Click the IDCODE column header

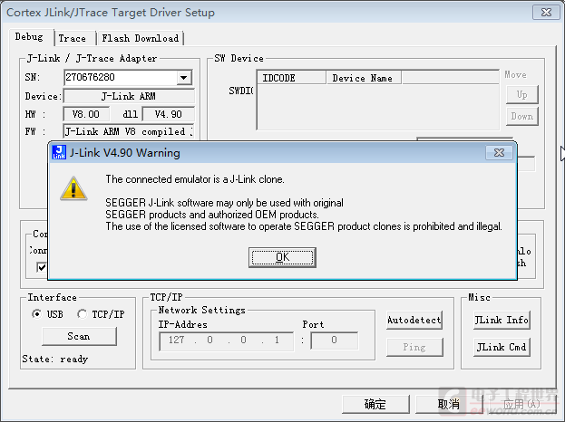[291, 78]
